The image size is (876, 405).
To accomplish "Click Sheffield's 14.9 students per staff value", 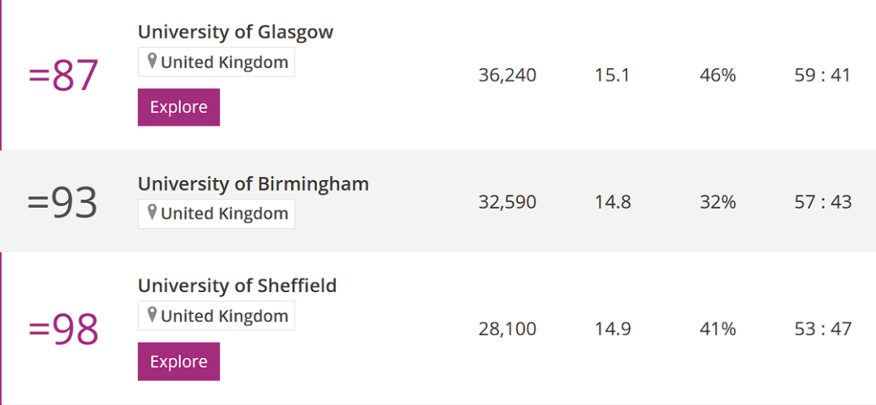I will tap(613, 329).
